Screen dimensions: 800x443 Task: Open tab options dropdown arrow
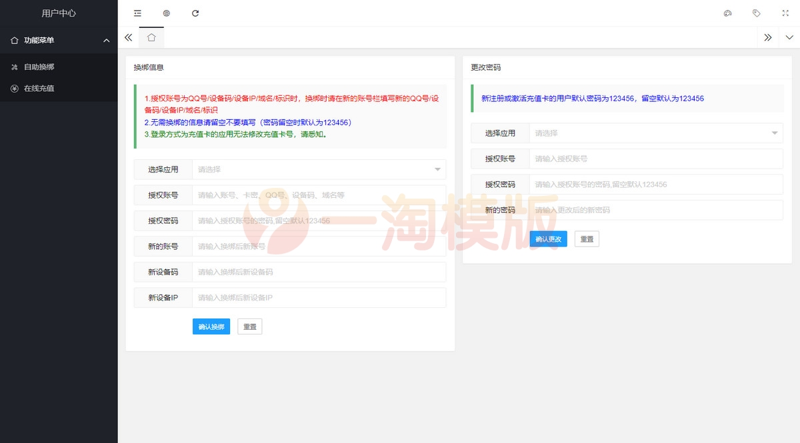tap(790, 38)
